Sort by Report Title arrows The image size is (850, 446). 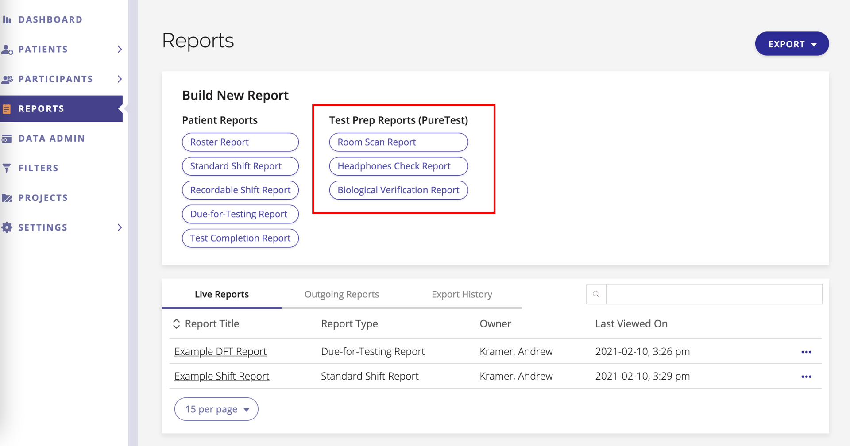tap(176, 324)
